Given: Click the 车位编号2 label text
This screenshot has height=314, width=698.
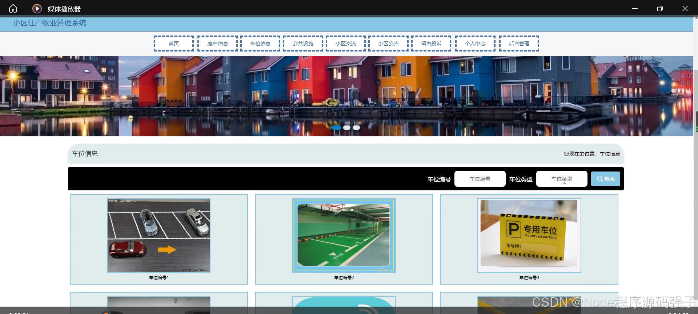Looking at the screenshot, I should coord(344,278).
